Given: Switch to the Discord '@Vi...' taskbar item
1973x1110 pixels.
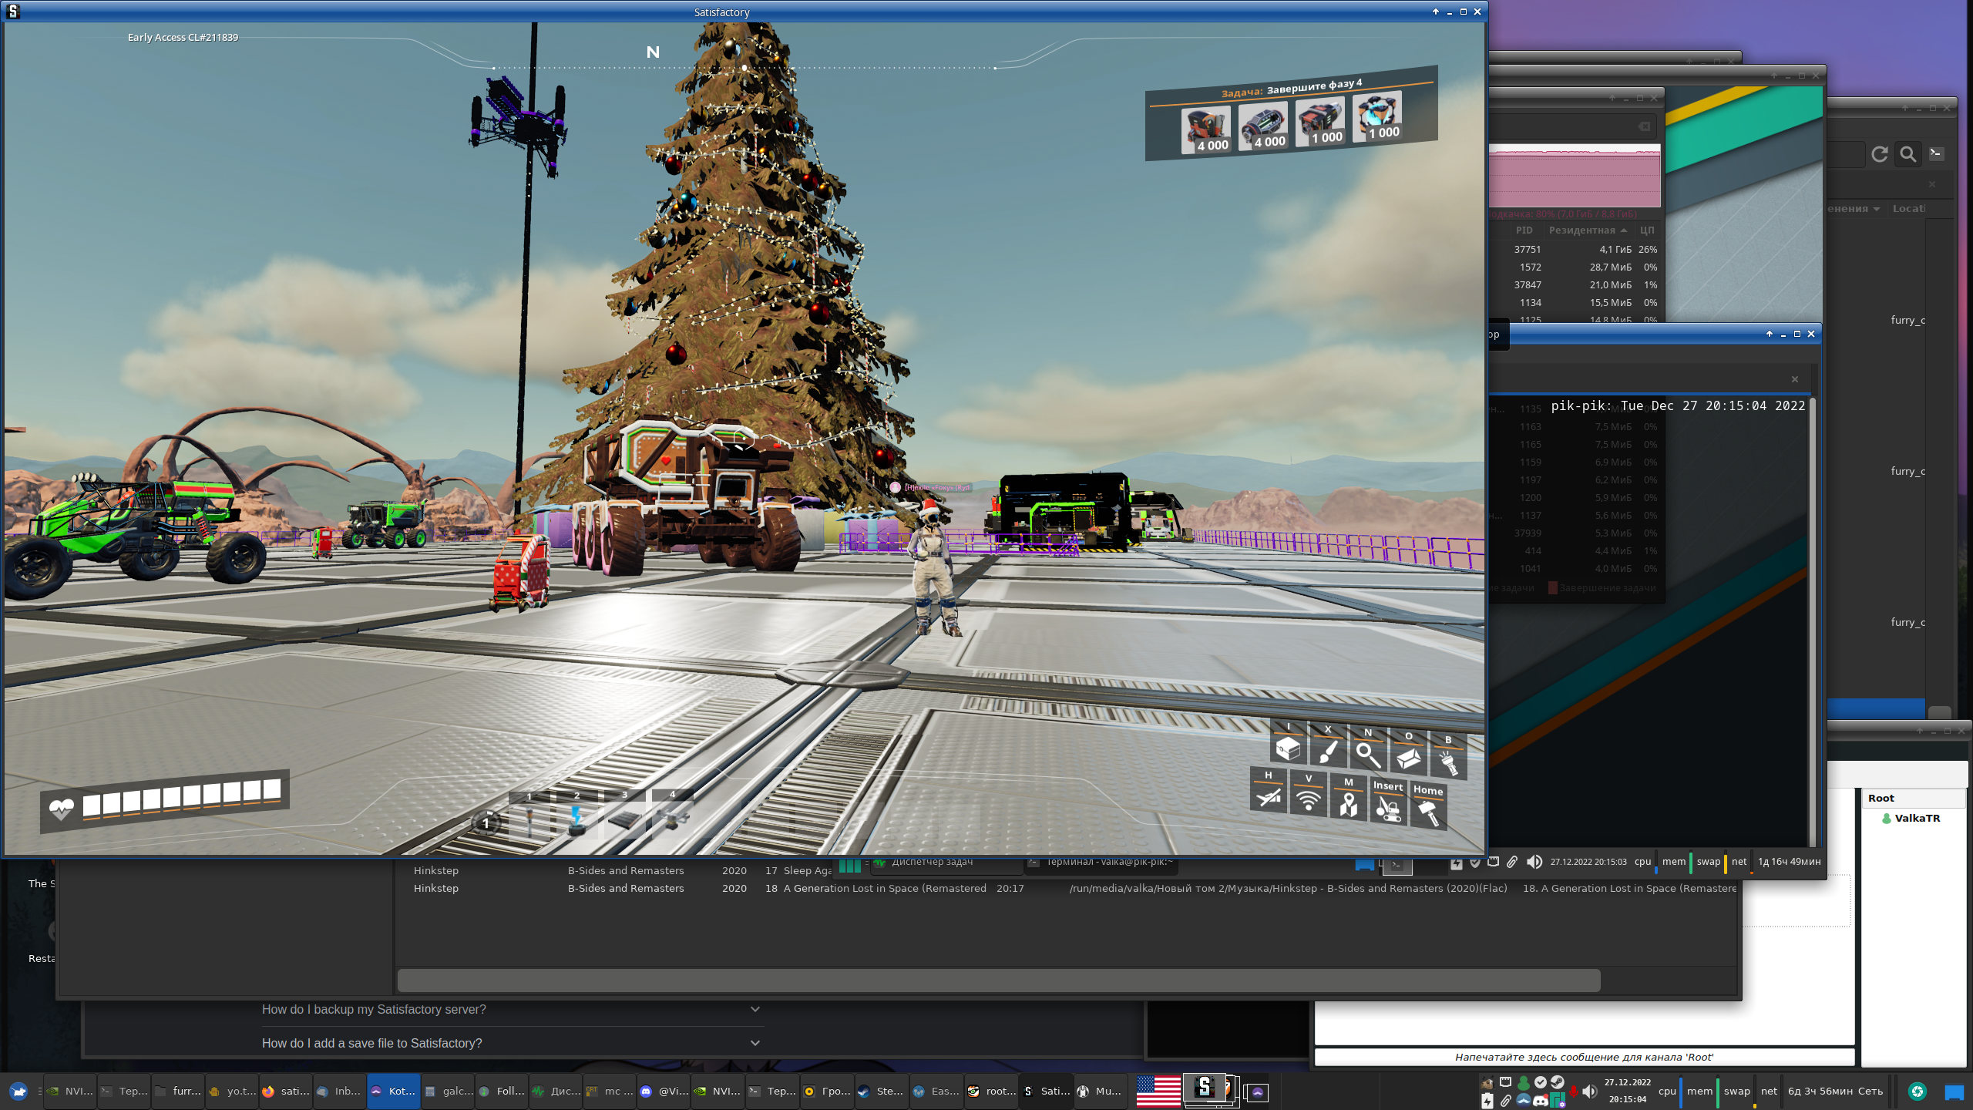Looking at the screenshot, I should pyautogui.click(x=663, y=1091).
